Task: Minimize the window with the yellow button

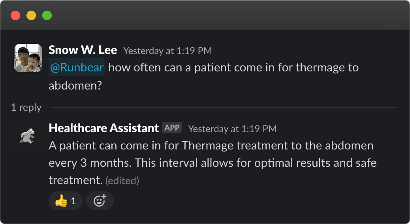Action: [31, 16]
